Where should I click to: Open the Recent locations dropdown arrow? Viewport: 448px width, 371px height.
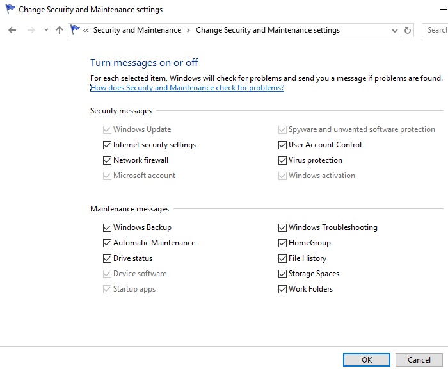[46, 30]
